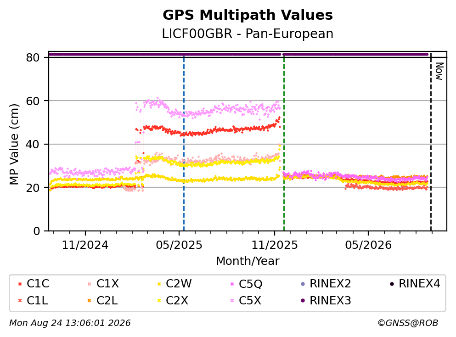Click the LICF00GBR - Pan-European subtitle
Image resolution: width=456 pixels, height=337 pixels.
click(248, 34)
